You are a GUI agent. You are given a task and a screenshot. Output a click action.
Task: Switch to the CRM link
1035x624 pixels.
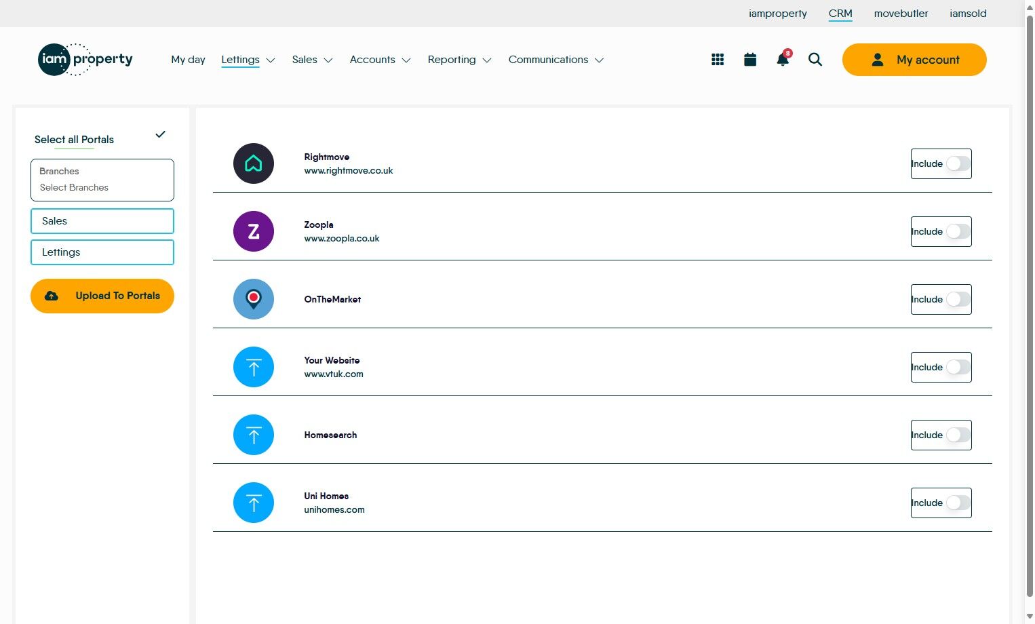point(840,14)
